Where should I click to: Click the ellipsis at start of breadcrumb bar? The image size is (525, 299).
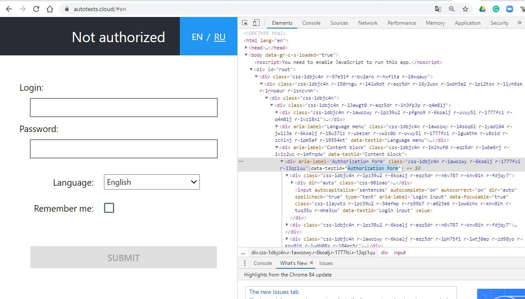click(242, 253)
